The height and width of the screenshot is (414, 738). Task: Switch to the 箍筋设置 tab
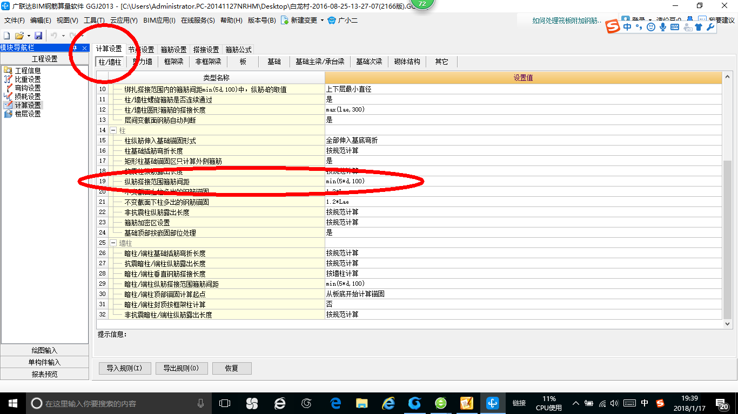(173, 50)
